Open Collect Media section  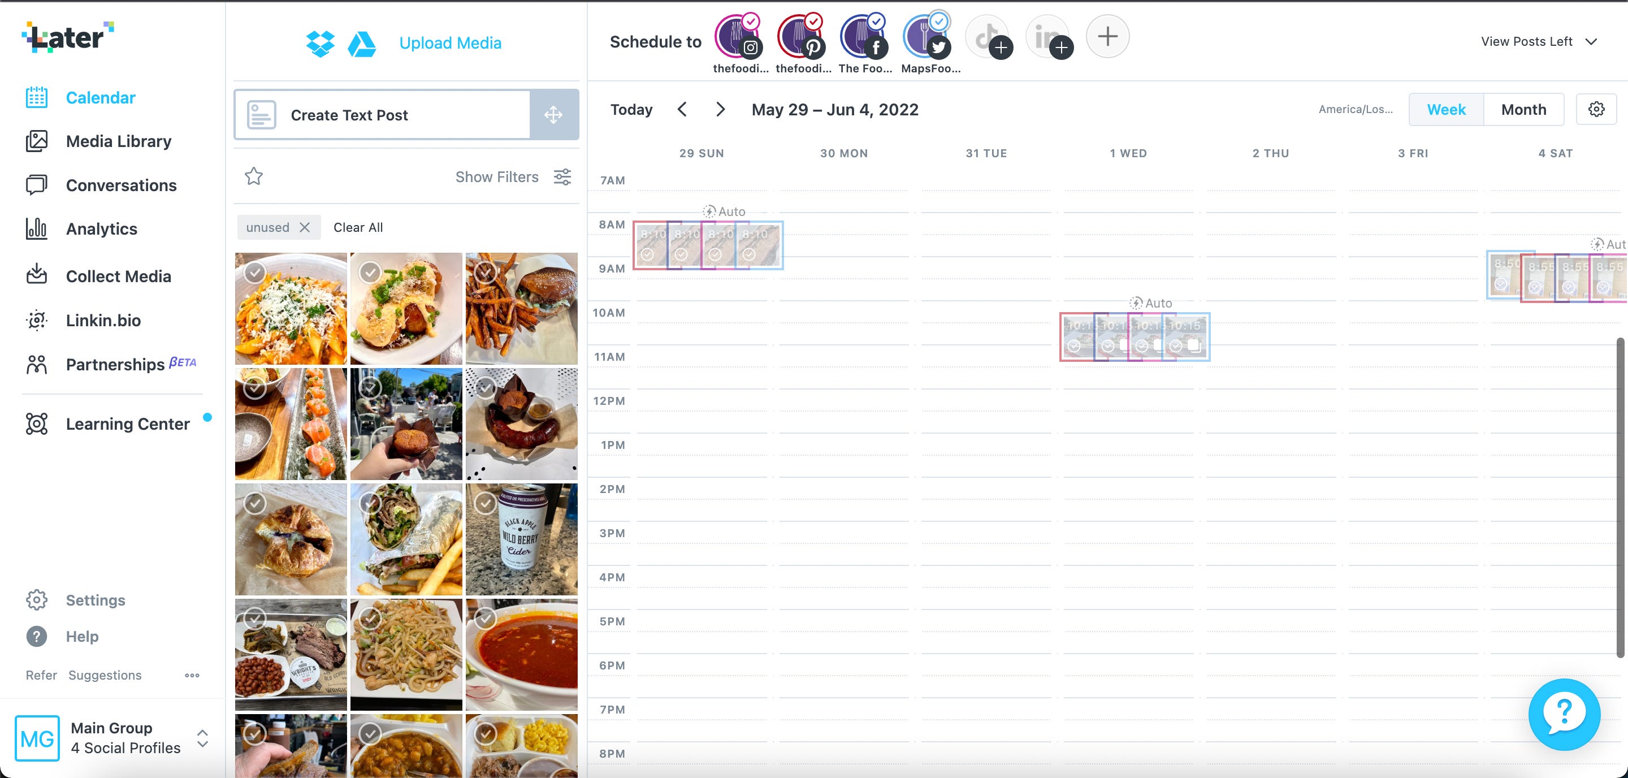point(118,276)
